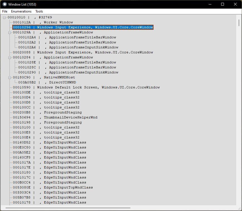Collapse the 00180C90 NativeHWNDHost node
The height and width of the screenshot is (211, 242).
[9, 78]
